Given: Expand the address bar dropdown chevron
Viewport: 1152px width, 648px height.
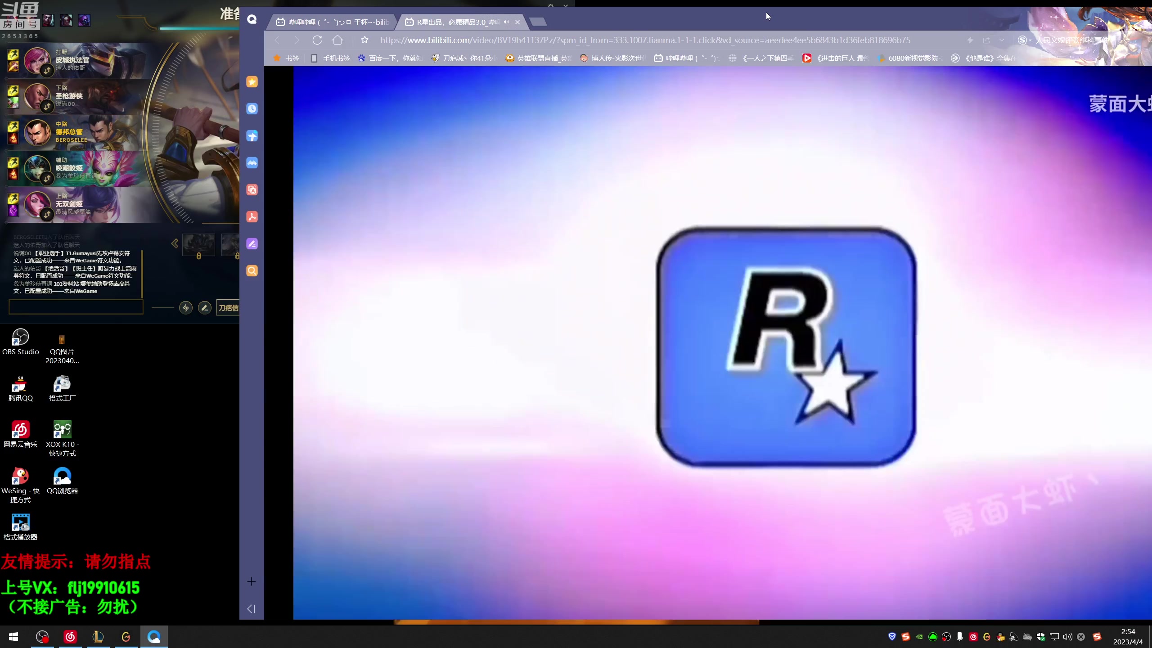Looking at the screenshot, I should click(1002, 40).
